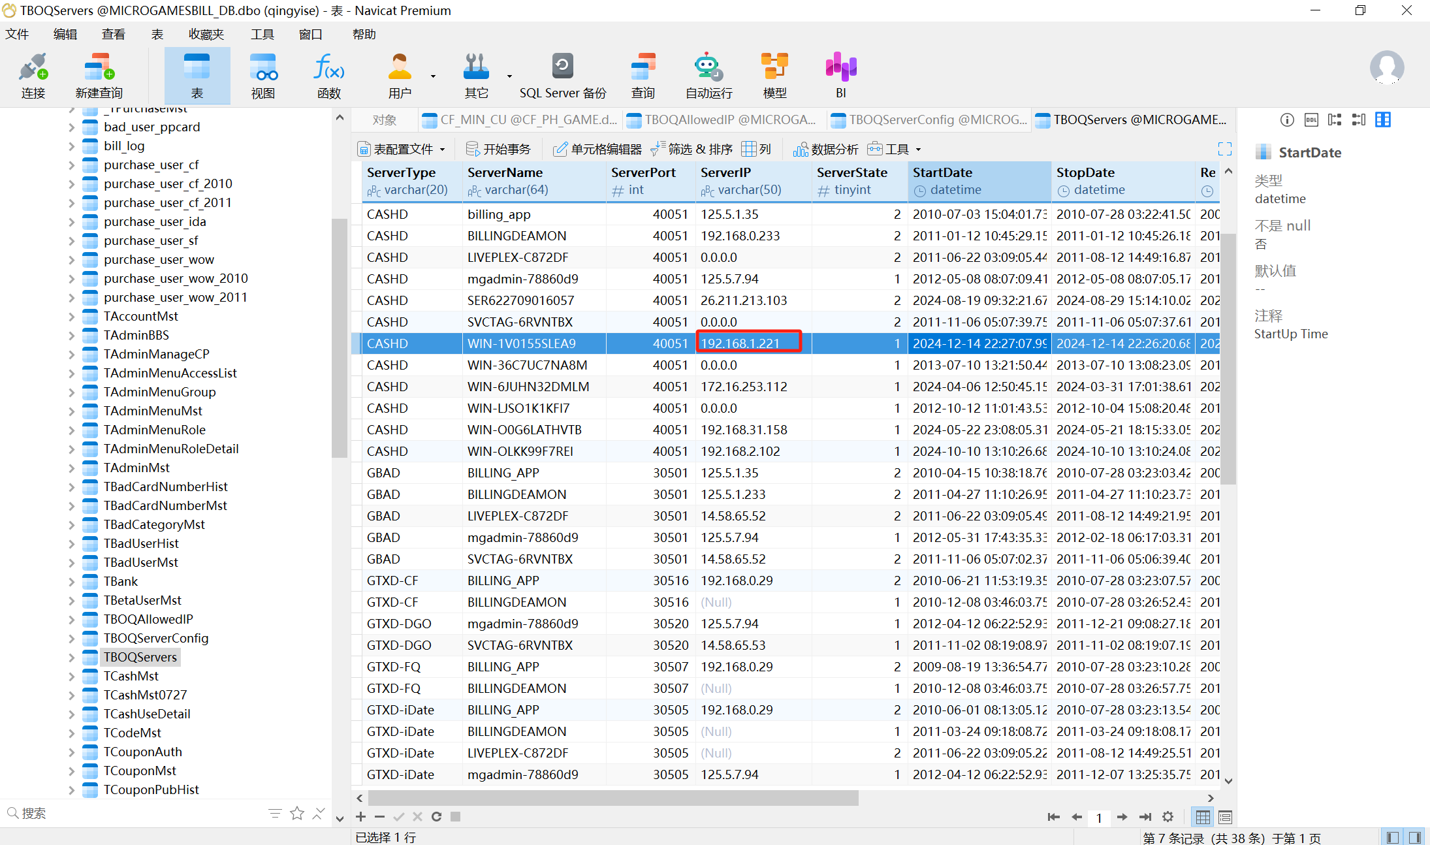Click the add record plus icon
The height and width of the screenshot is (845, 1430).
click(x=360, y=816)
